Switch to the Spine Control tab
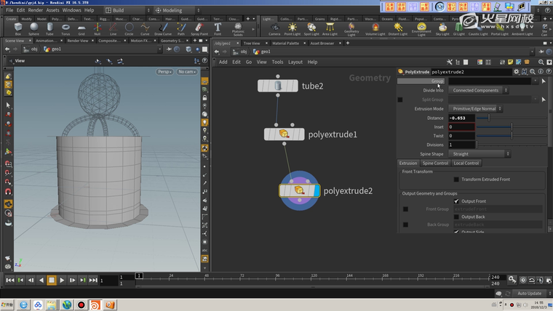This screenshot has height=311, width=553. [x=435, y=163]
